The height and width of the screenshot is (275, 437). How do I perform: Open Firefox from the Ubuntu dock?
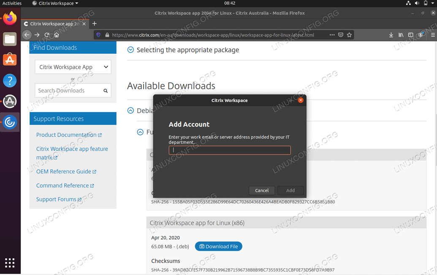pyautogui.click(x=10, y=19)
